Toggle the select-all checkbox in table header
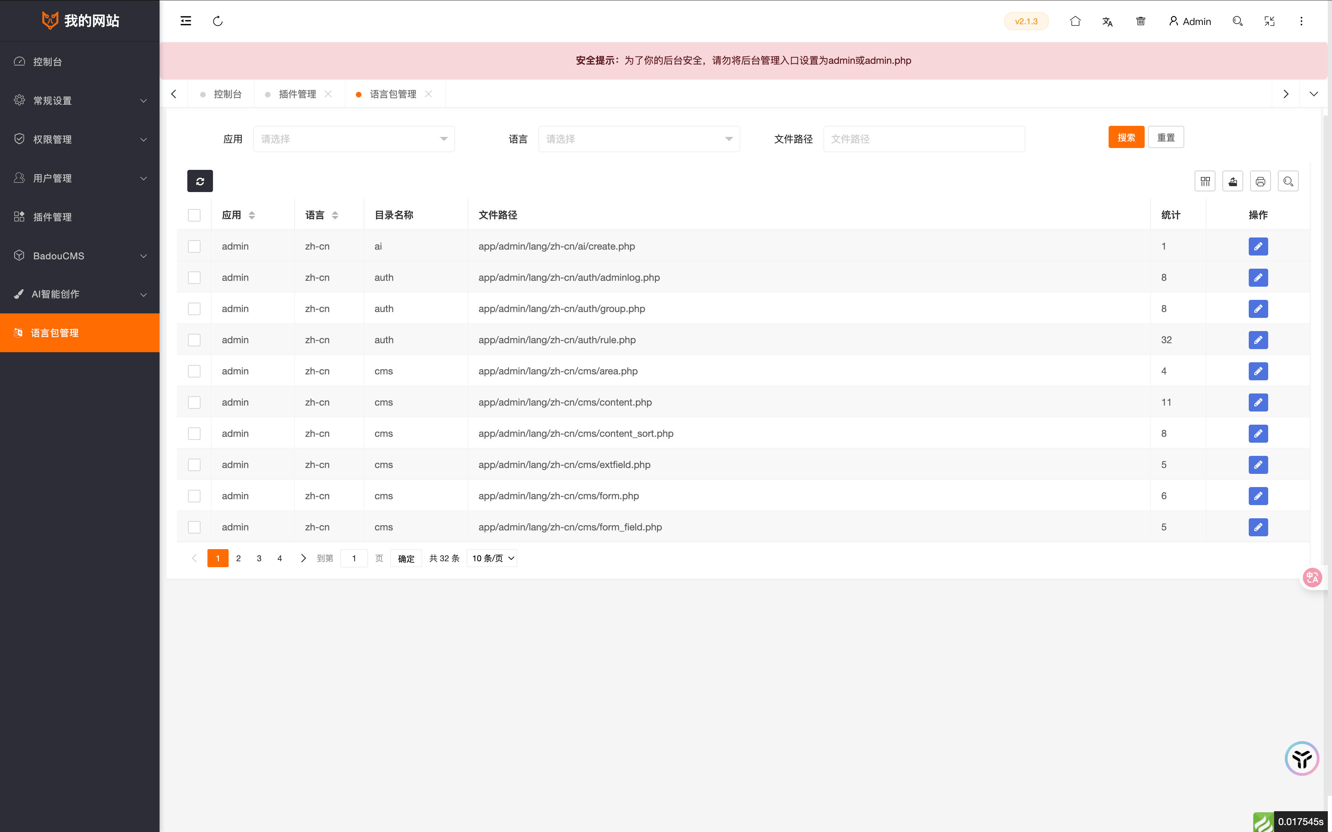The height and width of the screenshot is (832, 1332). click(194, 215)
